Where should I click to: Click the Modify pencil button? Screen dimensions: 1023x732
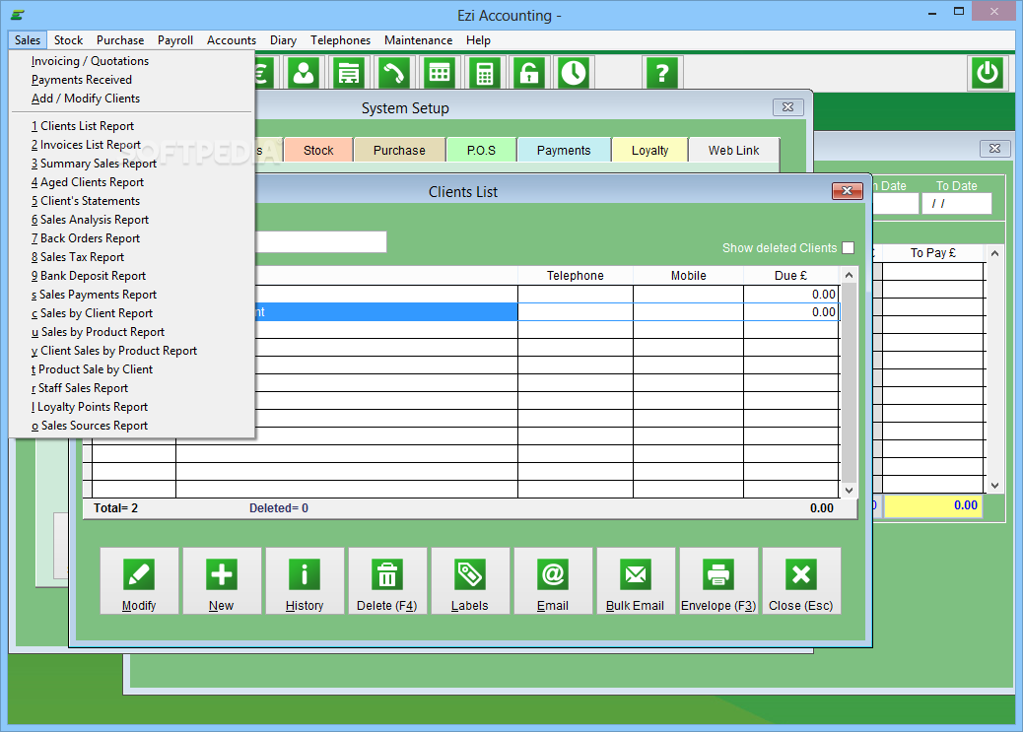click(139, 580)
